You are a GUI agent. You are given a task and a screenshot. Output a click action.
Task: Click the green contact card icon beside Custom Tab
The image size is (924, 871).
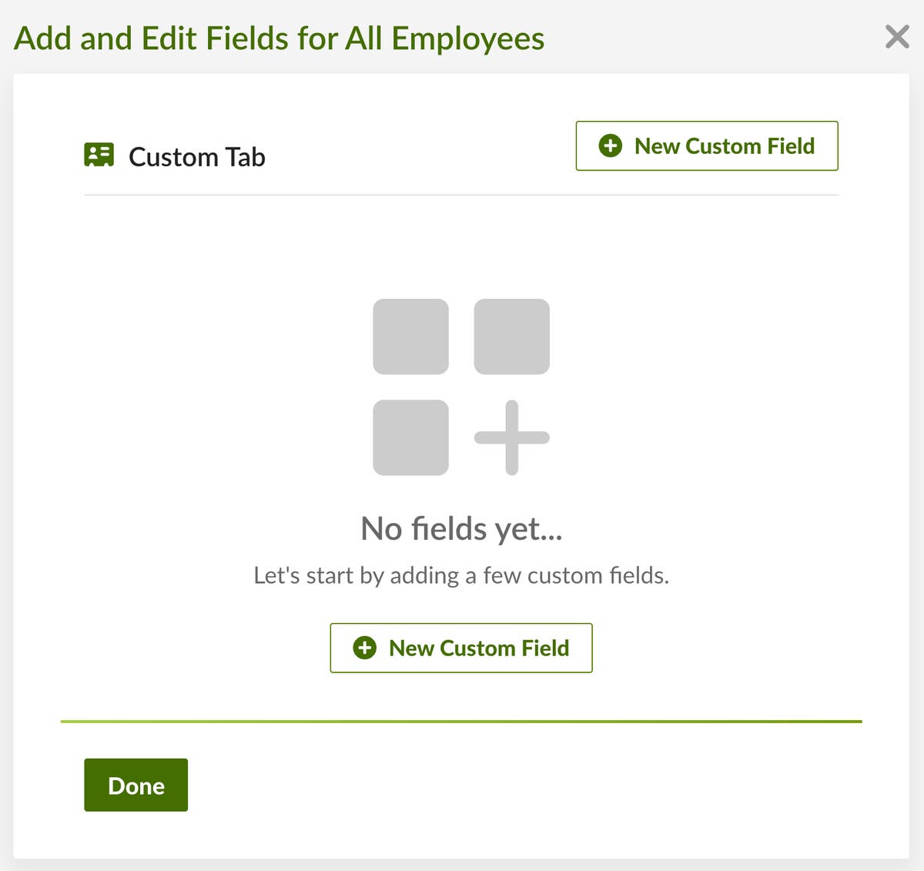pyautogui.click(x=99, y=154)
